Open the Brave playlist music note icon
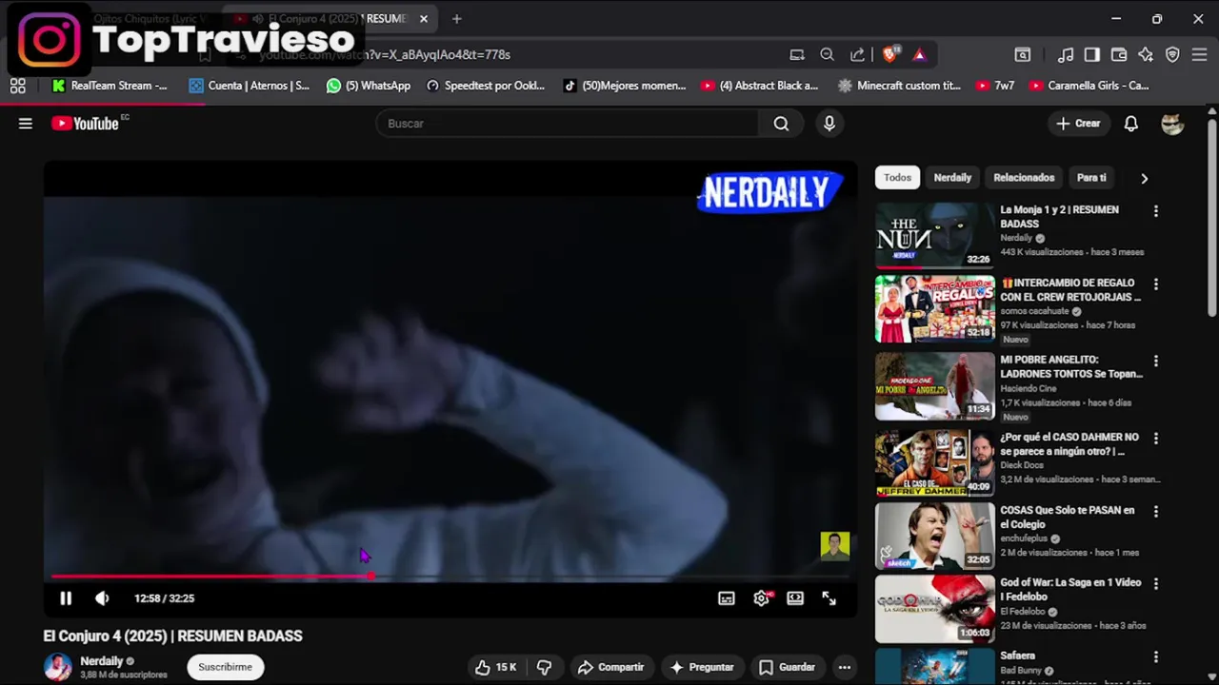This screenshot has width=1219, height=685. [x=1066, y=55]
